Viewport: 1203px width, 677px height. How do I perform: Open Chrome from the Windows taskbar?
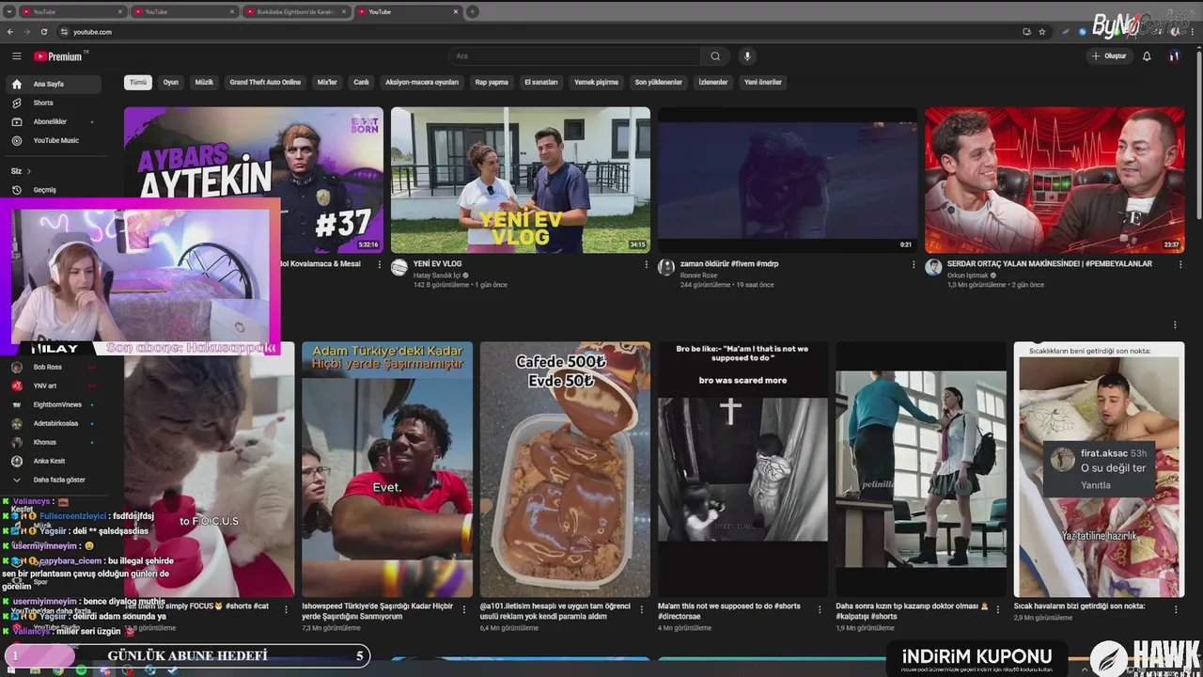(x=59, y=670)
